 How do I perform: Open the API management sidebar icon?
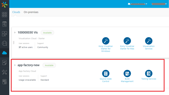(x=5, y=24)
